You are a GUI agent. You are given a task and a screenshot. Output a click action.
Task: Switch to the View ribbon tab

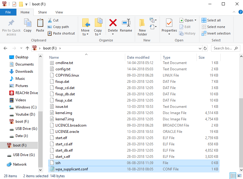(59, 12)
